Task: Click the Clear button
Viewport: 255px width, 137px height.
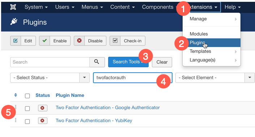Action: [162, 62]
